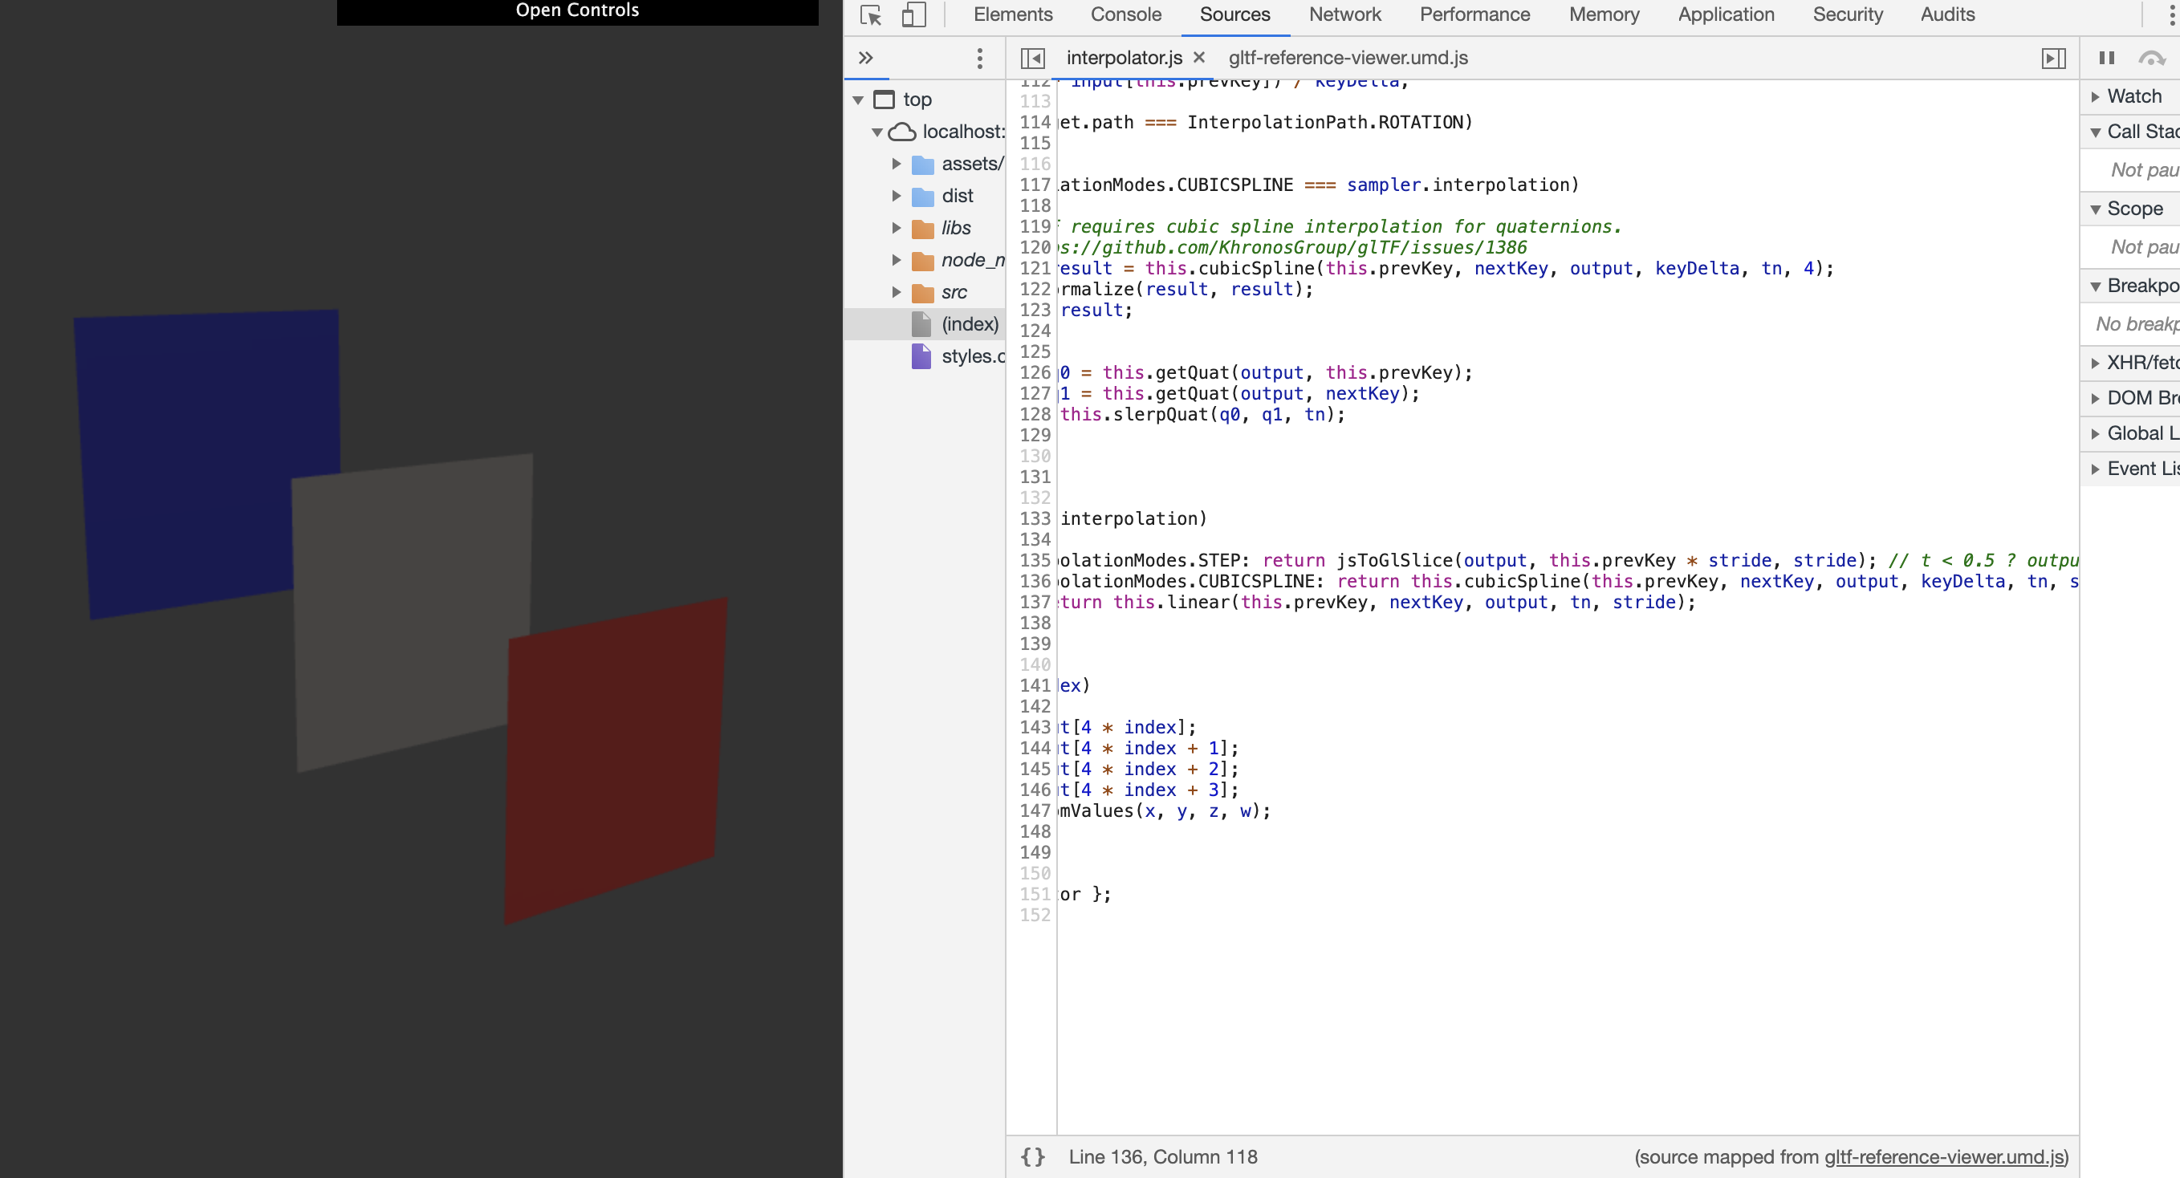This screenshot has height=1178, width=2180.
Task: Hide the debugger sidebar icon
Action: pyautogui.click(x=2053, y=58)
